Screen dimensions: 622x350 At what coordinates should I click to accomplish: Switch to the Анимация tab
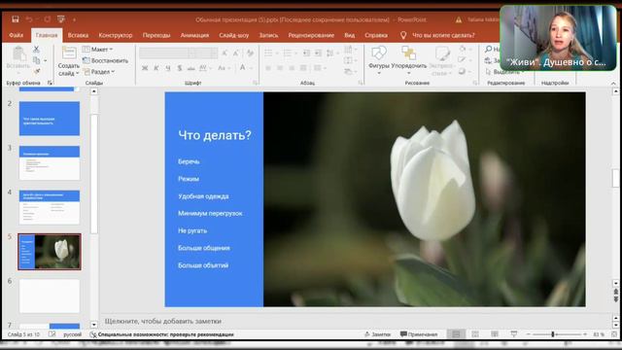(194, 35)
